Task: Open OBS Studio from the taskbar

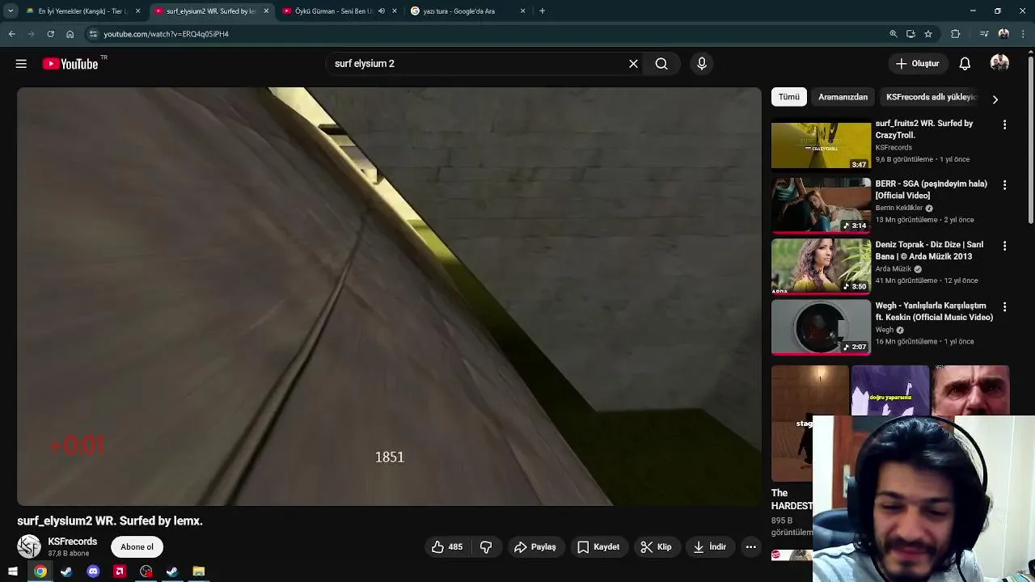Action: point(146,571)
